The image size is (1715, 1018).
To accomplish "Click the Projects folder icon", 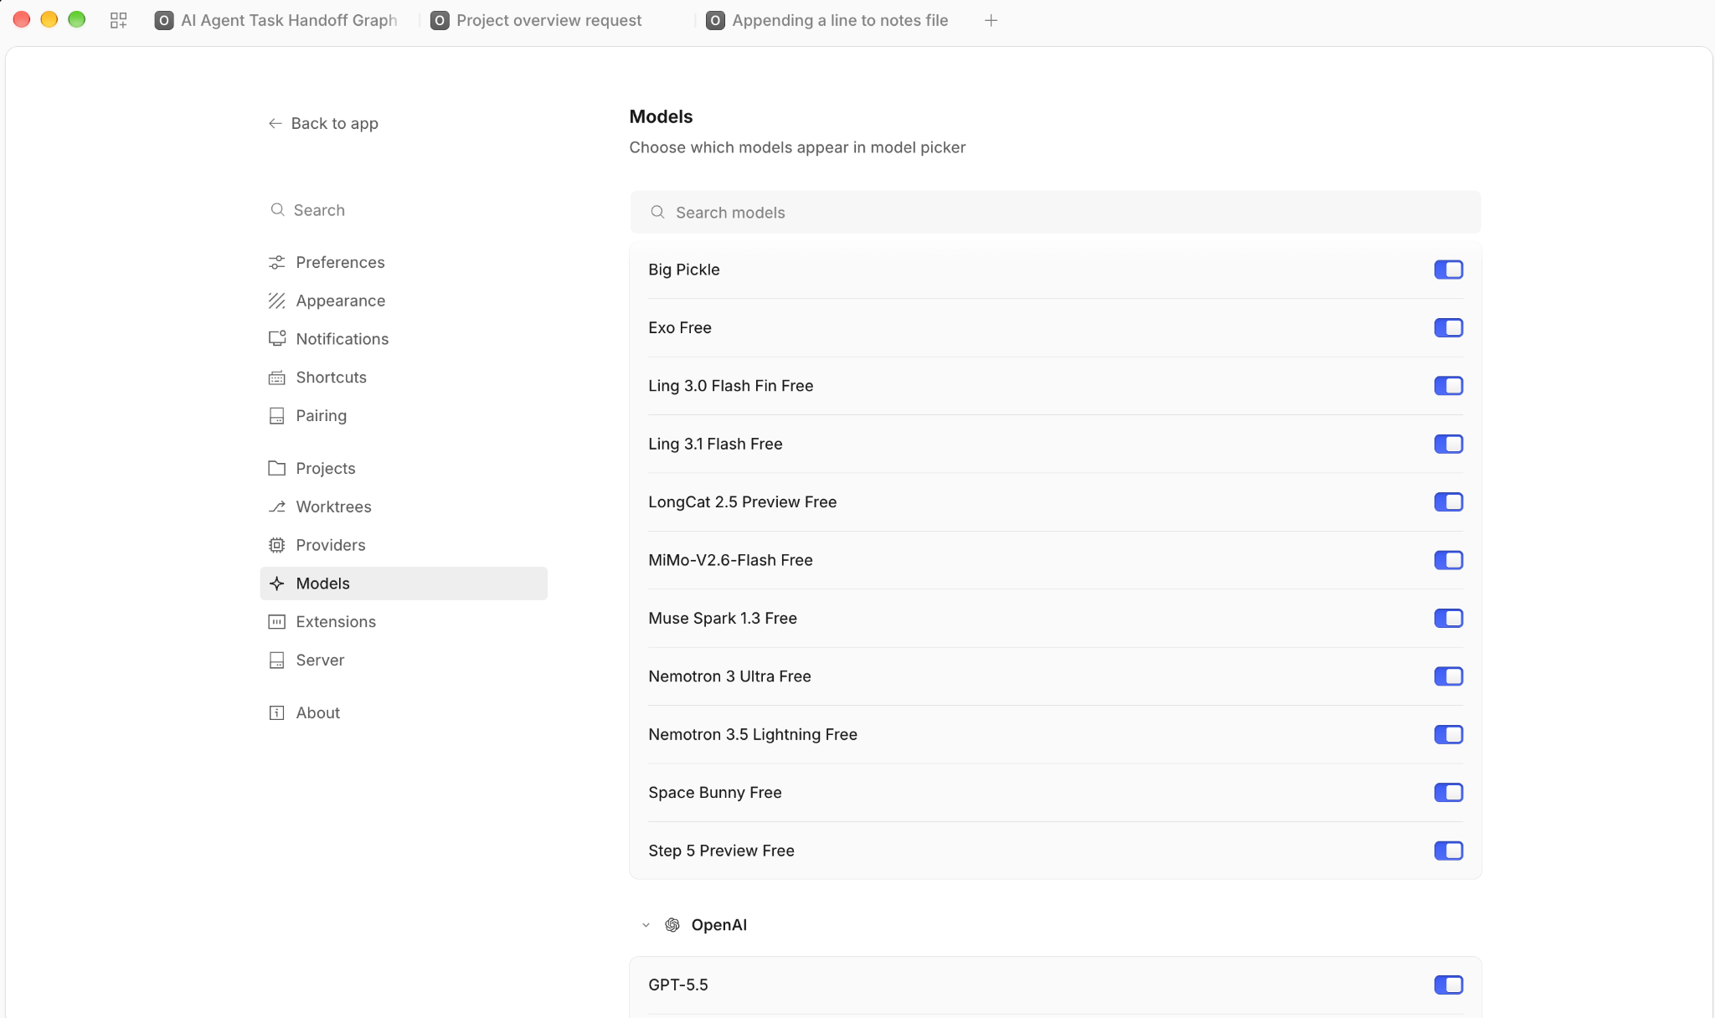I will 276,468.
